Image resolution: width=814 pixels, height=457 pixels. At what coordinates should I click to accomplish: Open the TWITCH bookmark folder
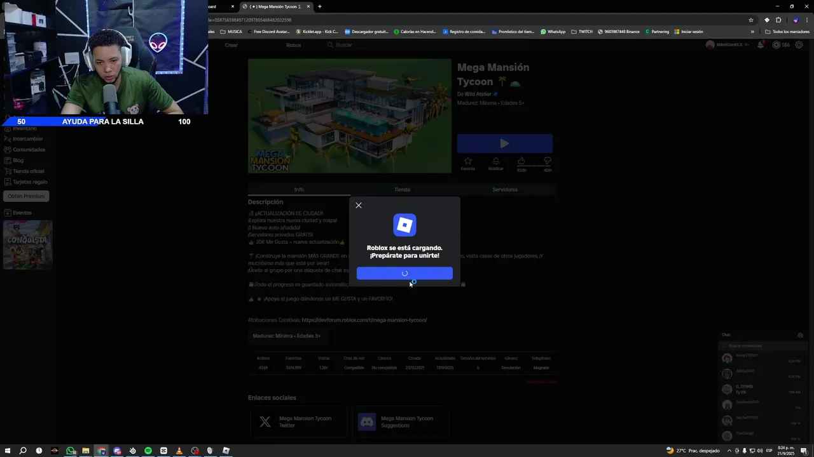click(x=582, y=31)
